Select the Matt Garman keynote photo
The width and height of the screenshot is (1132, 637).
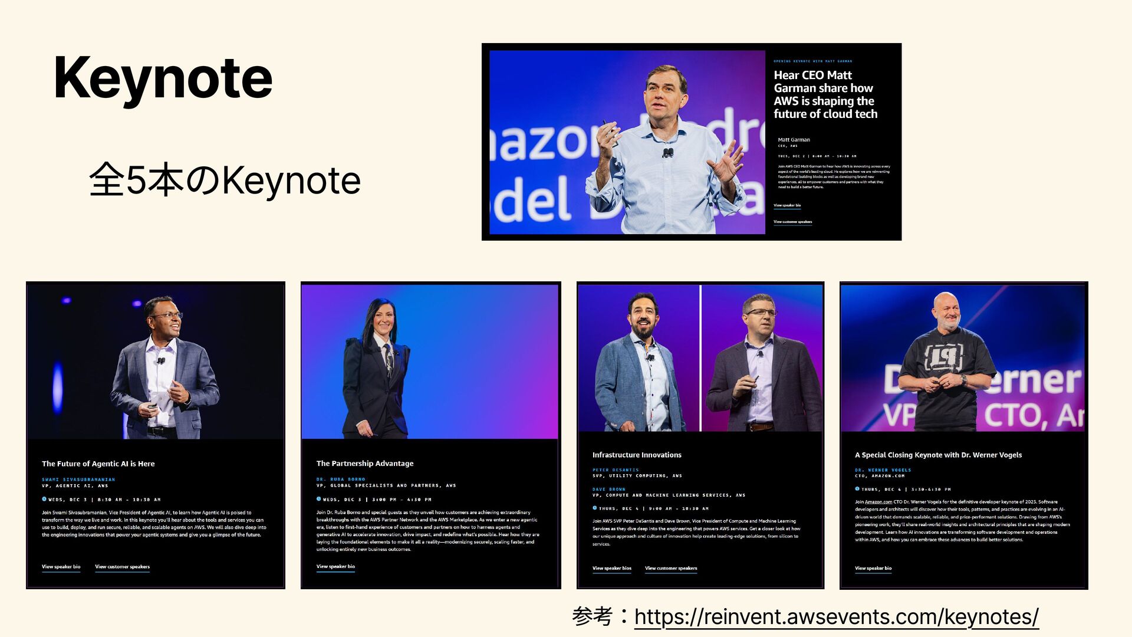[x=627, y=142]
